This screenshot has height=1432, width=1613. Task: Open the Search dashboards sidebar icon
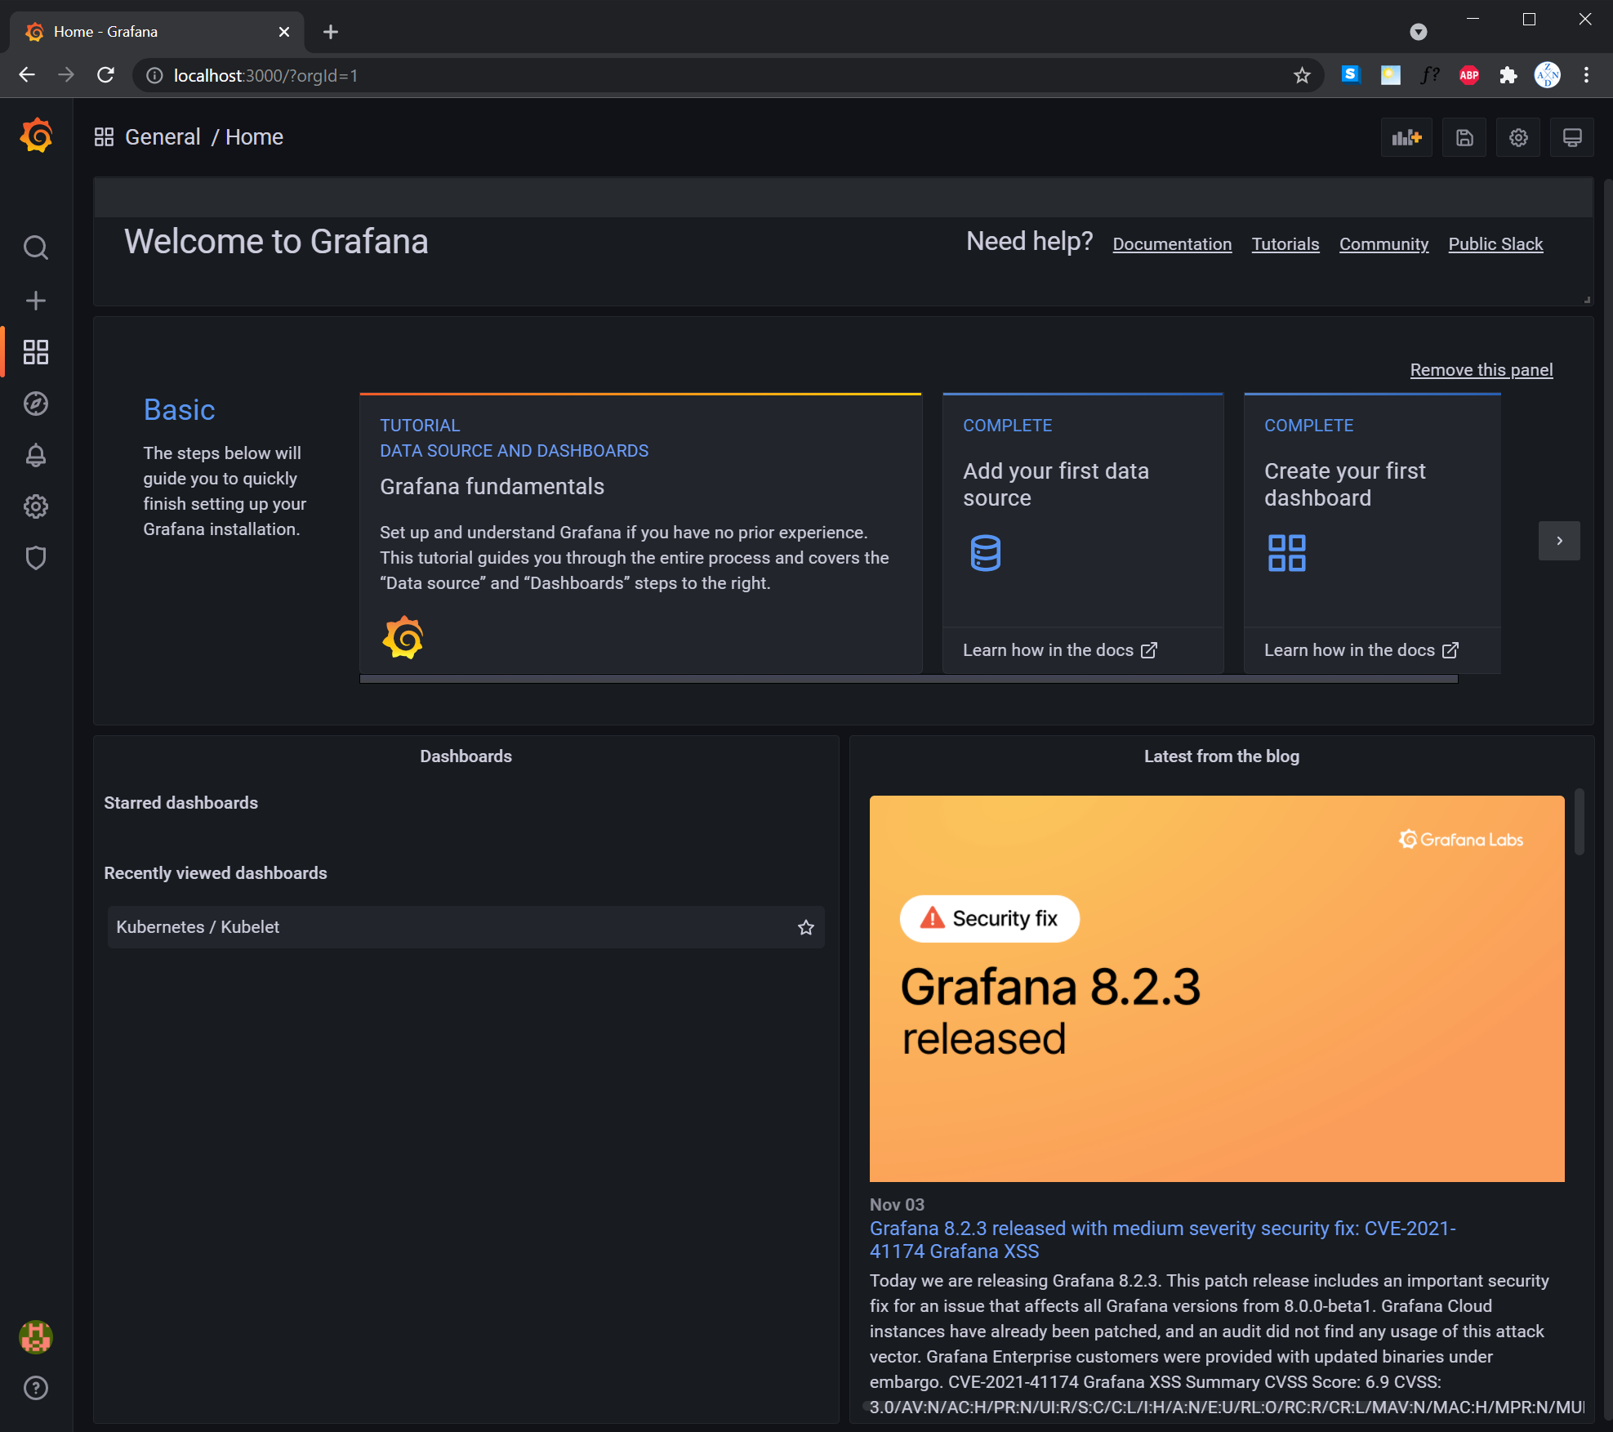(x=35, y=248)
